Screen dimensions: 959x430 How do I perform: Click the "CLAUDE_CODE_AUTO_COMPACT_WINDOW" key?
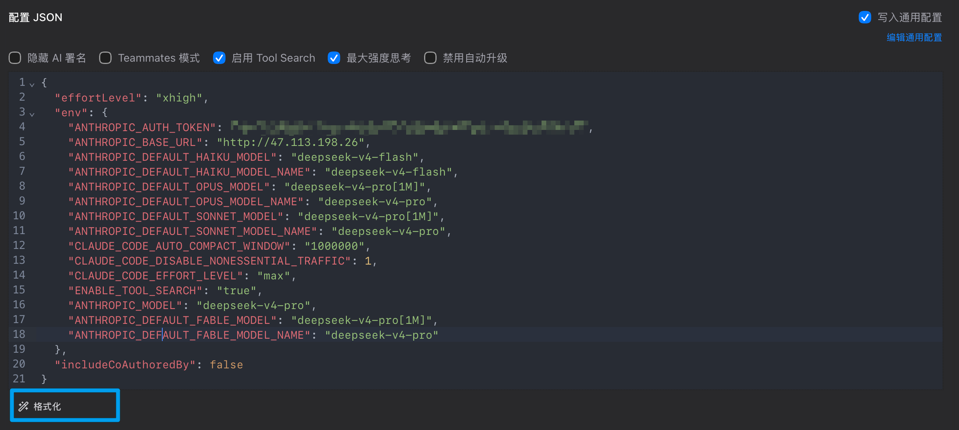pyautogui.click(x=179, y=246)
